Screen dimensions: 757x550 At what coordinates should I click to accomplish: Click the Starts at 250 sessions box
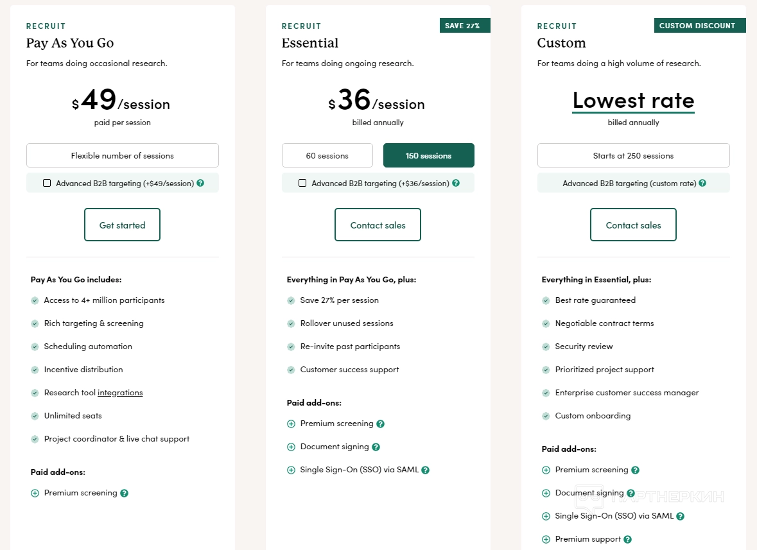(x=633, y=155)
